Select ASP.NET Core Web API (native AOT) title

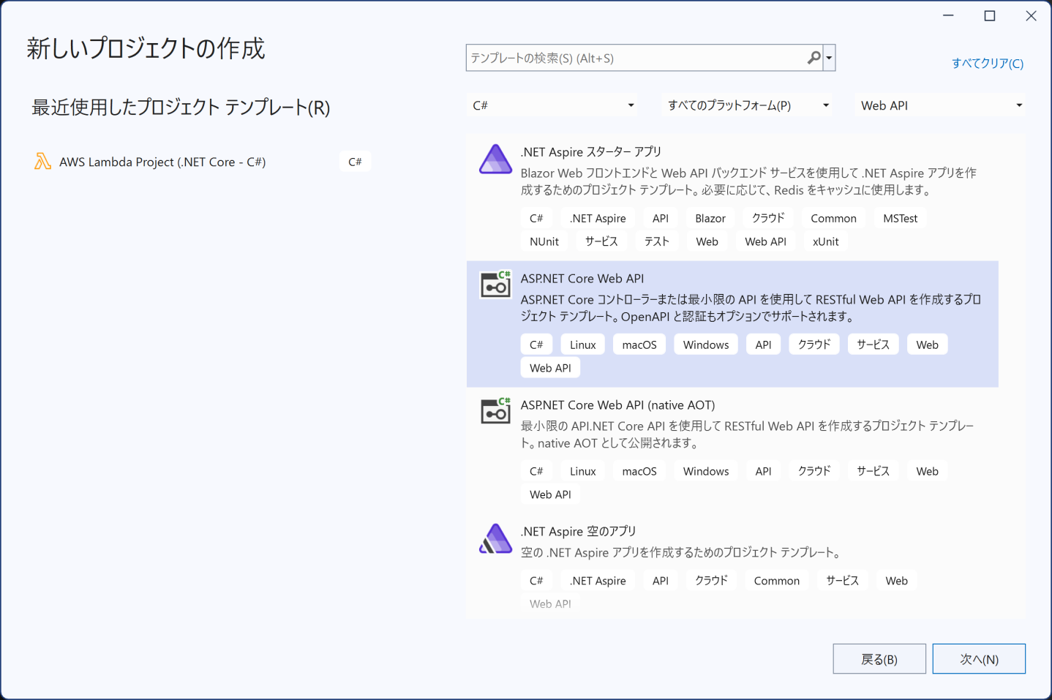click(x=618, y=405)
